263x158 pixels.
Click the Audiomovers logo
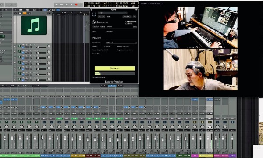tap(100, 22)
